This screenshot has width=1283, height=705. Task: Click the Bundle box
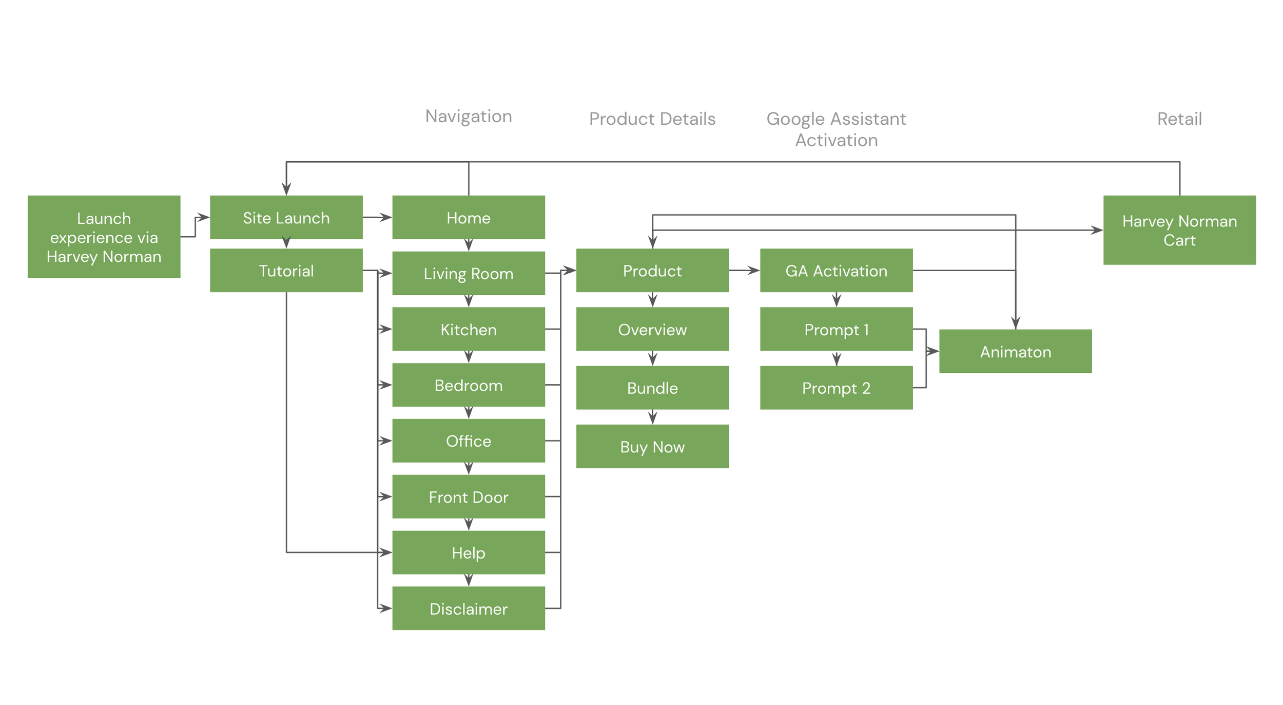[652, 388]
